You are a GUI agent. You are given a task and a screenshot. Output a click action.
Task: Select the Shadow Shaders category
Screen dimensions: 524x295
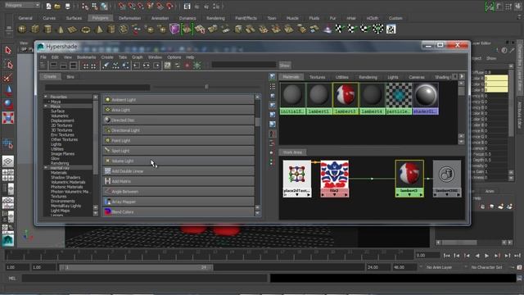[65, 177]
